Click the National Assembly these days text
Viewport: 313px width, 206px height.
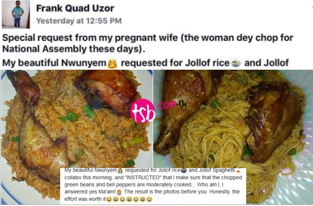point(73,49)
